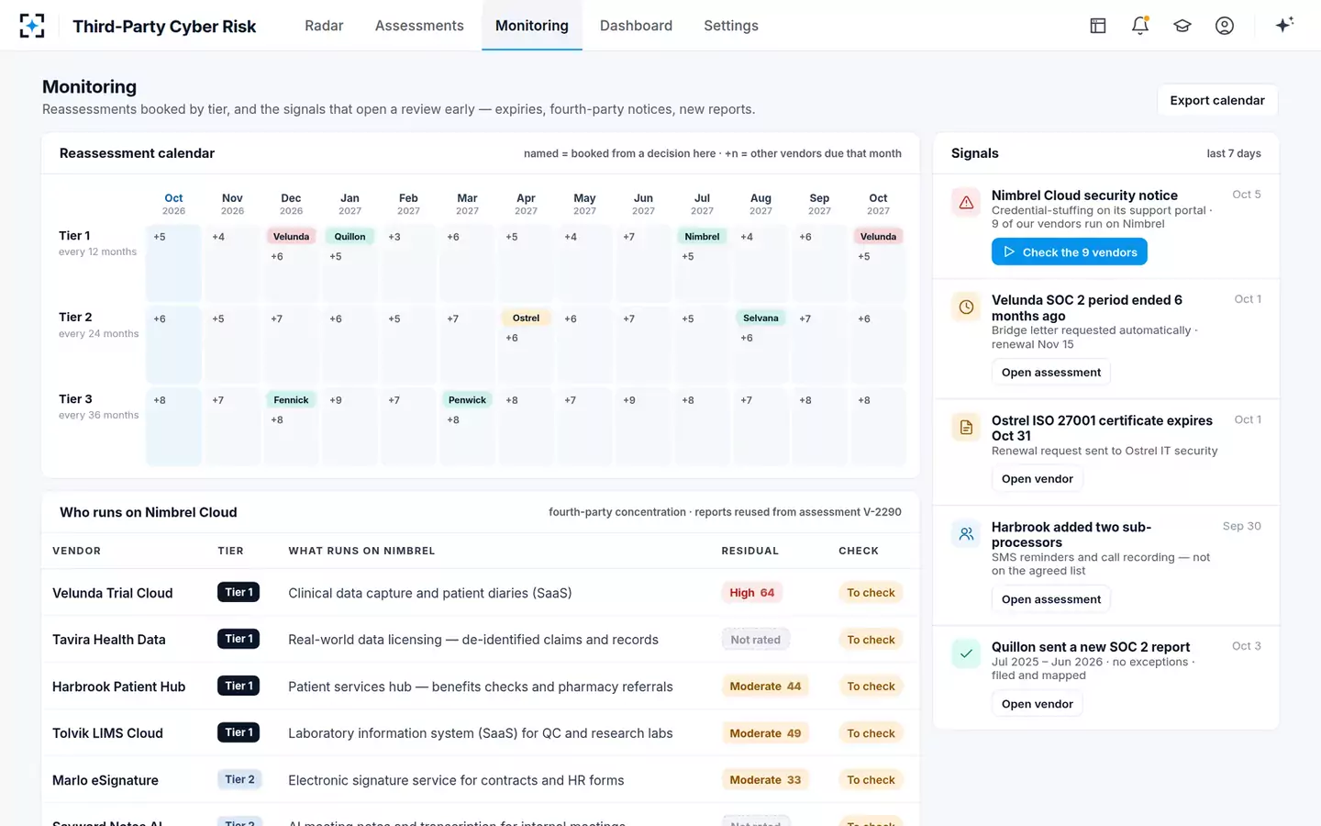Click High 64 residual badge
This screenshot has height=826, width=1321.
coord(752,593)
